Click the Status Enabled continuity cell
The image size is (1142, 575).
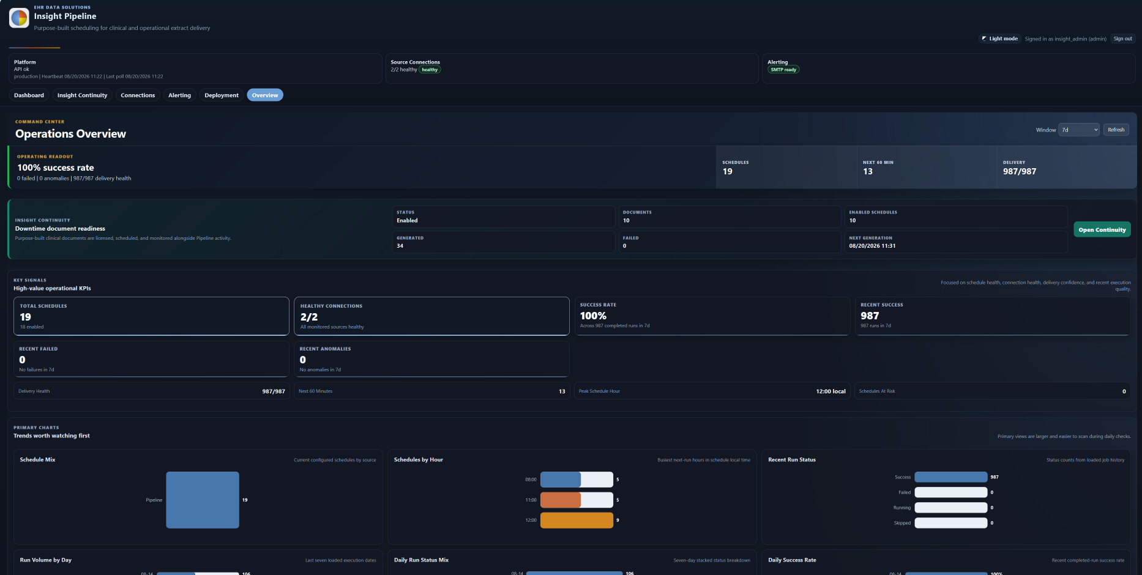pyautogui.click(x=503, y=217)
